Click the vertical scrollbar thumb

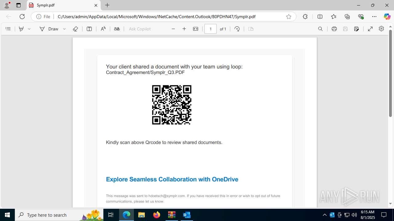click(390, 73)
